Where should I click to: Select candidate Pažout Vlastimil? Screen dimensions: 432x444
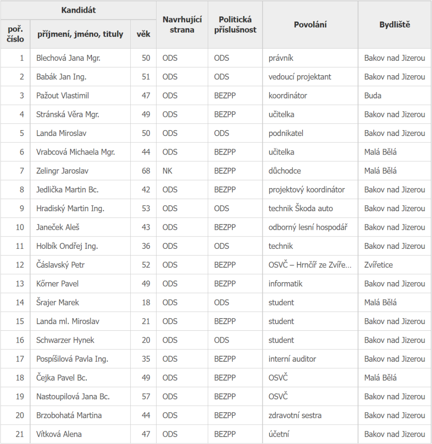coord(62,95)
